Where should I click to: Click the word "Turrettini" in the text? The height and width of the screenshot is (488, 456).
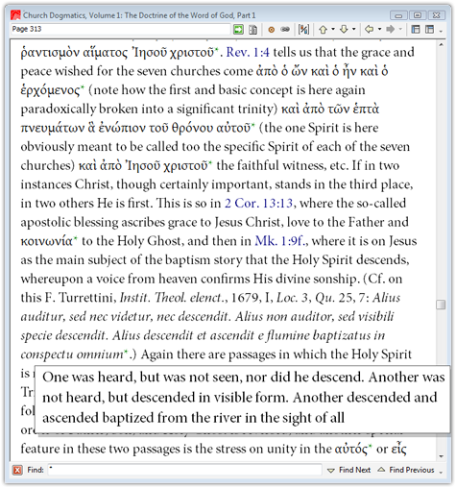(86, 298)
